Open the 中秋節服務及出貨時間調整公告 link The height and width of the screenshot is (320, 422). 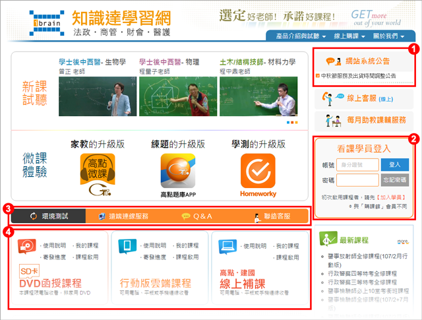point(359,76)
